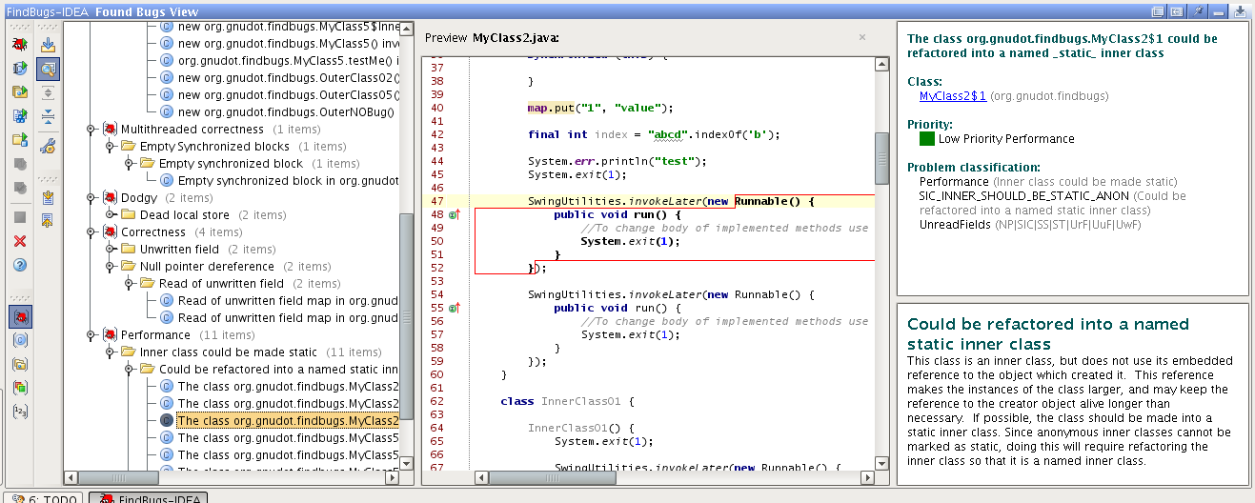This screenshot has height=503, width=1255.
Task: Close the FindBugs view with red X icon
Action: (19, 241)
